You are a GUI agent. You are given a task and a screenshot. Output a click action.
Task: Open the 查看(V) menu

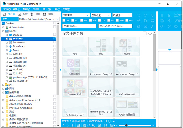coord(26,9)
